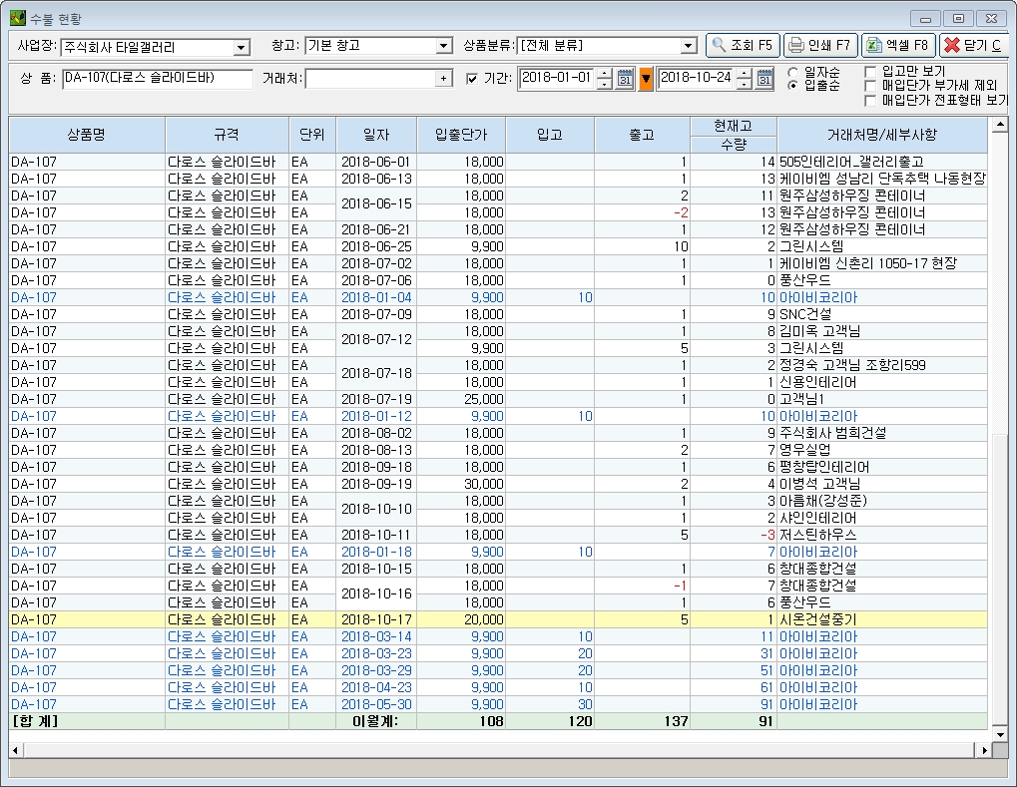The image size is (1017, 787).
Task: Toggle the 기간 checkbox
Action: tap(472, 79)
